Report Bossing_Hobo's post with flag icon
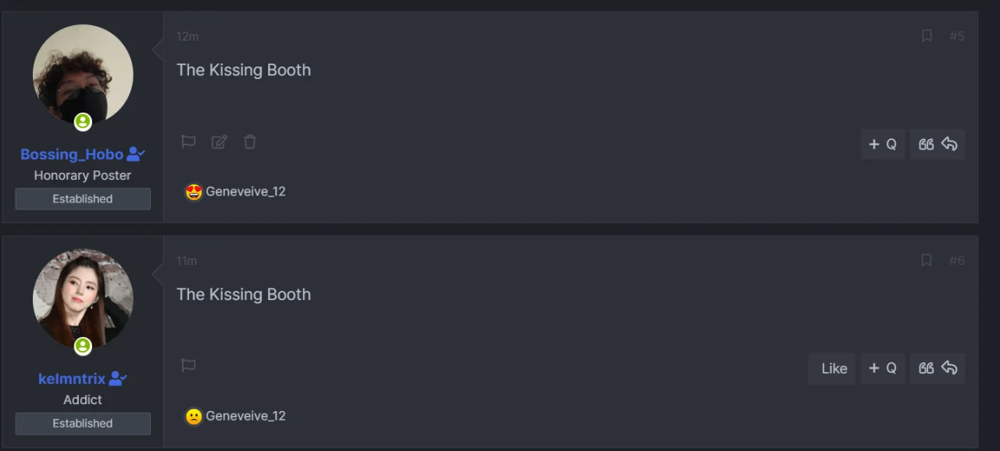Viewport: 1000px width, 451px height. pyautogui.click(x=188, y=141)
